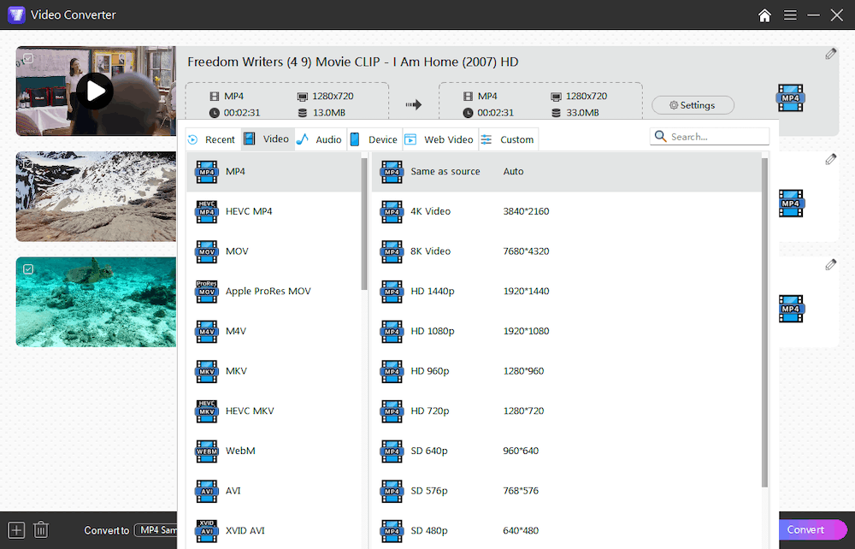Select Apple ProRes MOV format
855x549 pixels.
pyautogui.click(x=274, y=291)
